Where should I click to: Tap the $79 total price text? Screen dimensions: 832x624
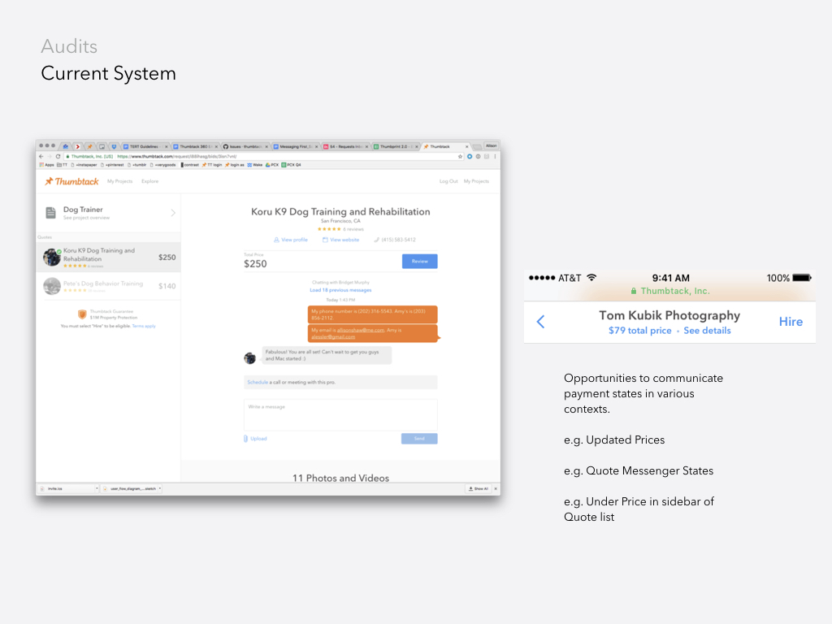tap(640, 331)
